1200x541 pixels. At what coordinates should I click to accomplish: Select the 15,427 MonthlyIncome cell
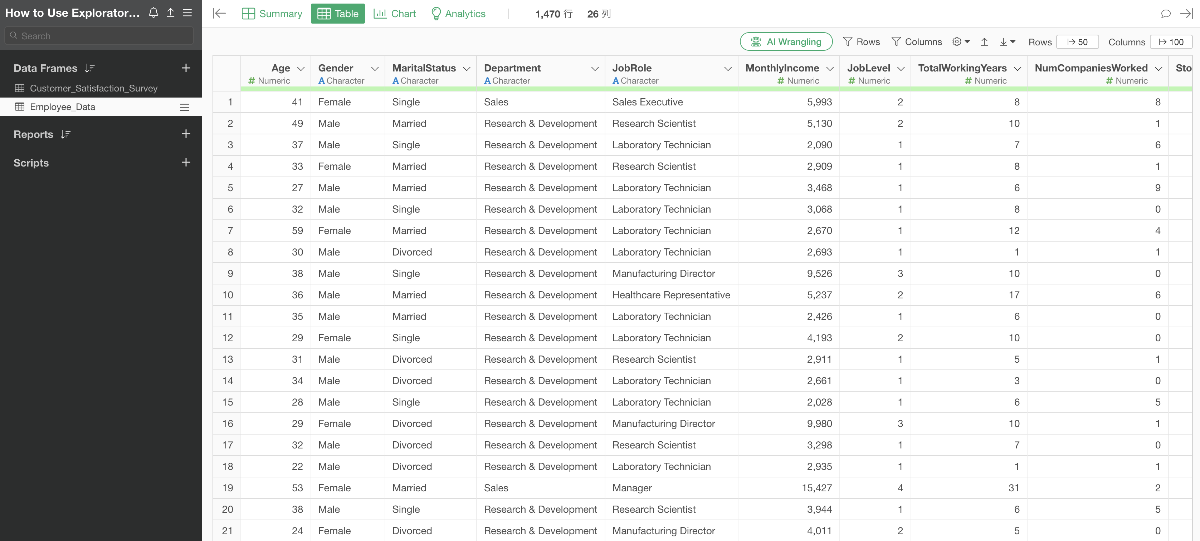(x=789, y=488)
